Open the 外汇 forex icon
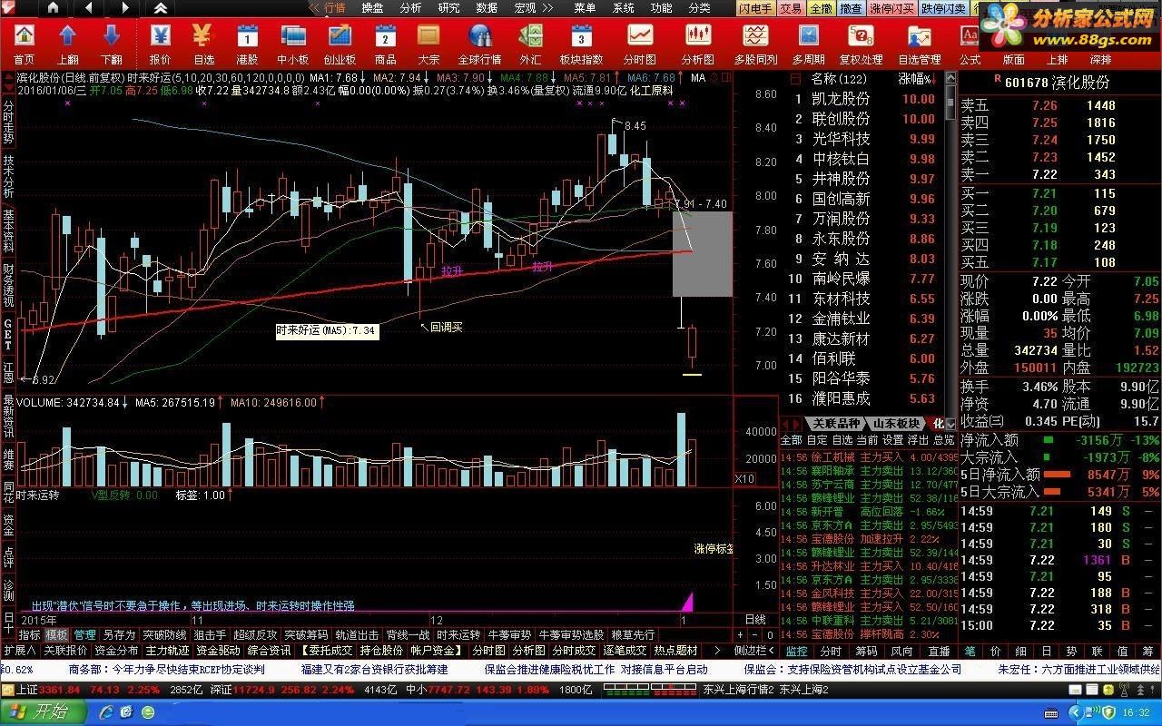Viewport: 1162px width, 726px height. (x=530, y=44)
